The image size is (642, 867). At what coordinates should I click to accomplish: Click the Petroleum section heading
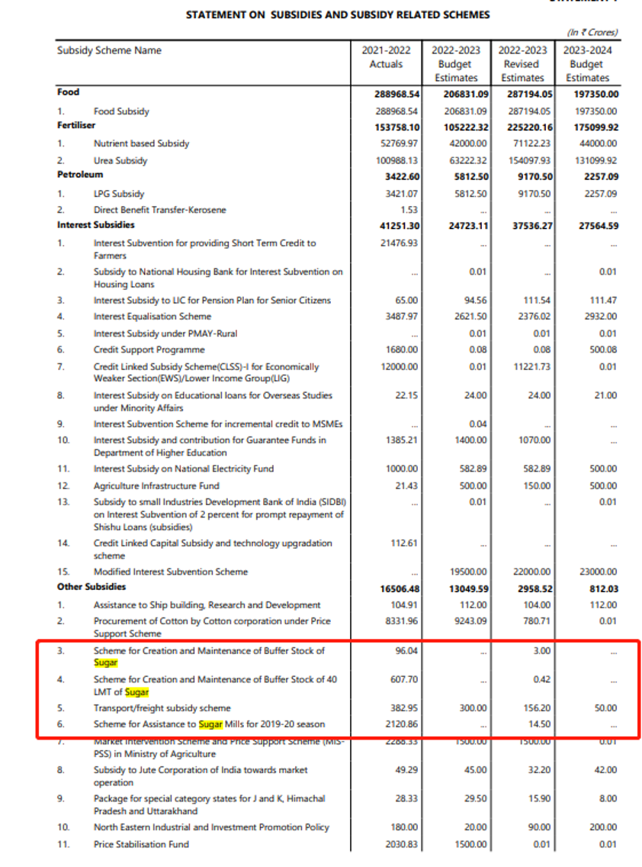pos(79,175)
